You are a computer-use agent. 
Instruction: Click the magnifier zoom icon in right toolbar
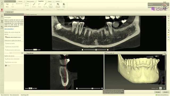(x=168, y=23)
